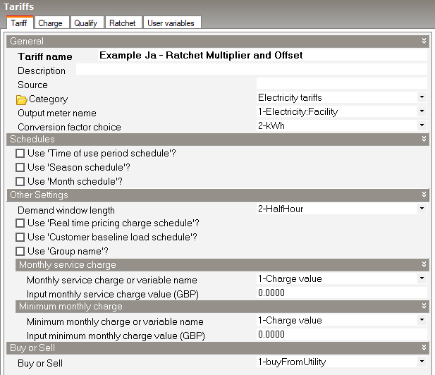Collapse the Schedules section
Viewport: 435px width, 375px height.
[x=424, y=140]
